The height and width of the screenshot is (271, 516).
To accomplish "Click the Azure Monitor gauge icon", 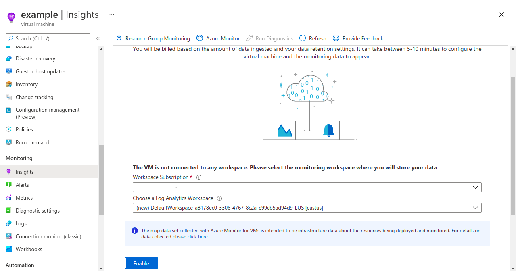I will coord(200,38).
